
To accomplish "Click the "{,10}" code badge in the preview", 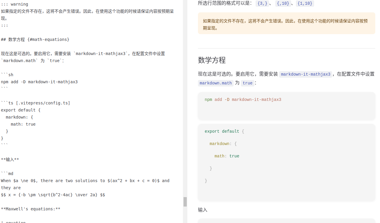I will pyautogui.click(x=283, y=4).
